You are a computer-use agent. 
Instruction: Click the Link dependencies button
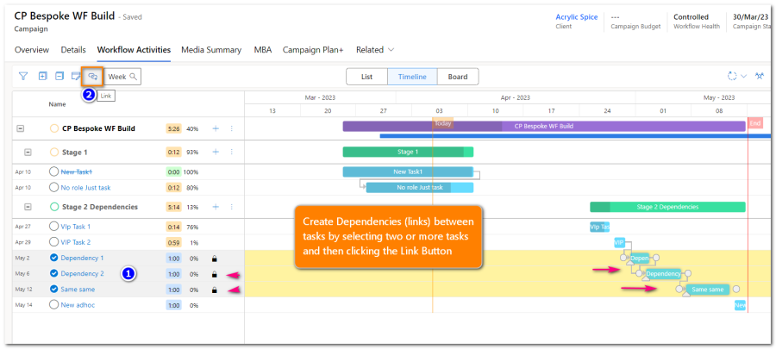tap(92, 77)
